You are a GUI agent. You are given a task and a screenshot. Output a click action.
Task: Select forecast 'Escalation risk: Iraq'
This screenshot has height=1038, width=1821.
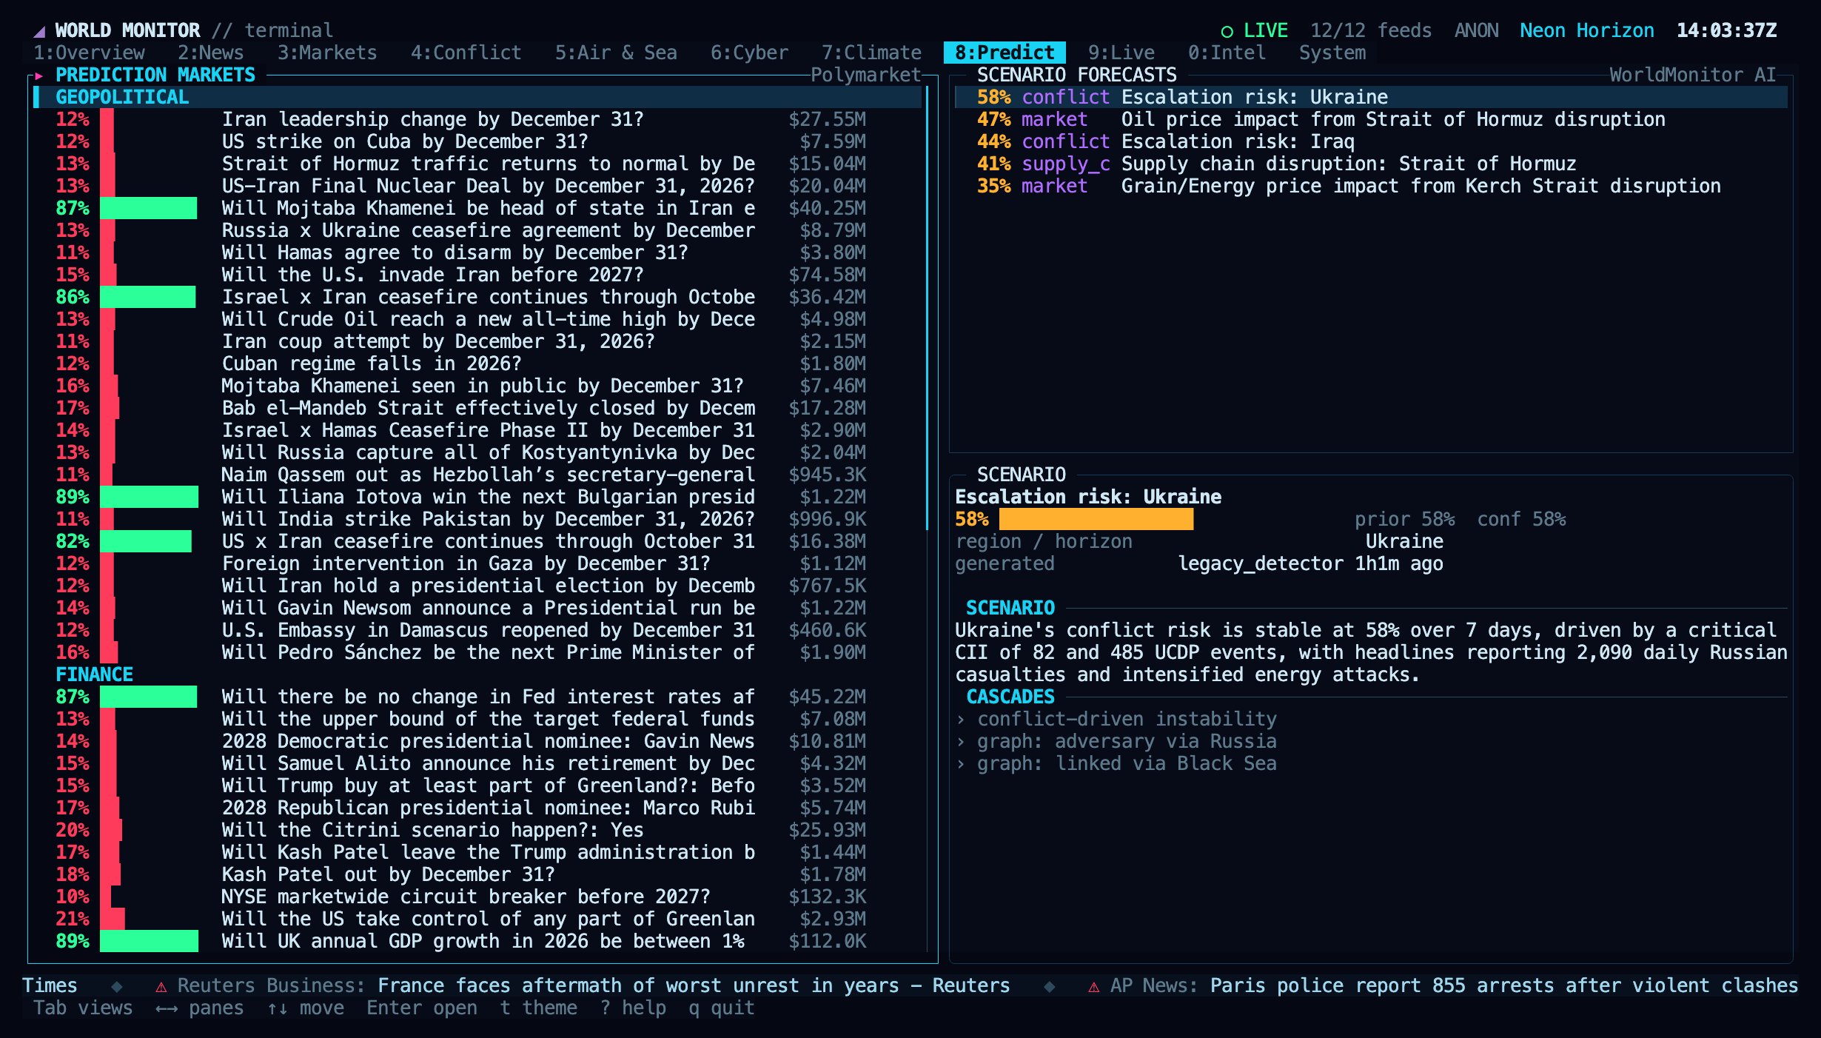coord(1371,141)
